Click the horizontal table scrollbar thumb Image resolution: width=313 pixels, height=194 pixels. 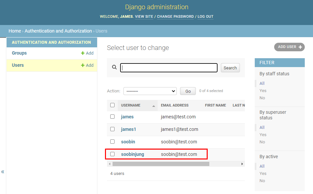[161, 164]
